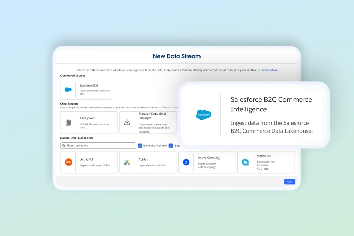This screenshot has width=354, height=236.
Task: Open the Learn More link
Action: click(x=270, y=70)
